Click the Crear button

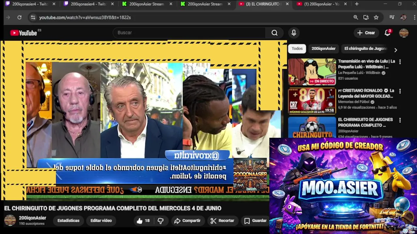pos(366,32)
